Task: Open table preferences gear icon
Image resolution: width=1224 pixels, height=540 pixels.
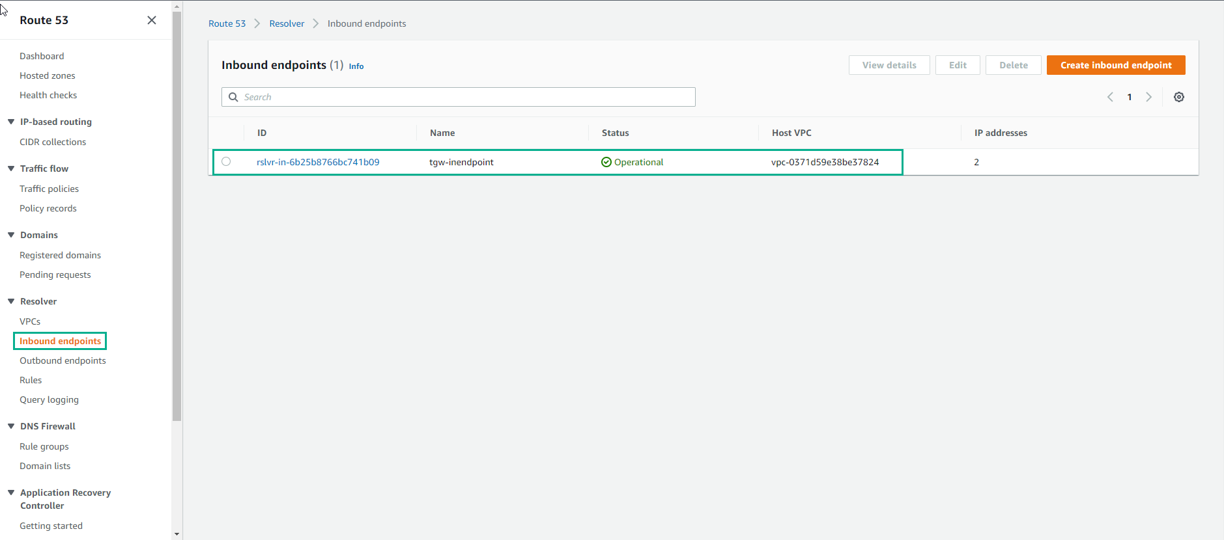Action: tap(1179, 97)
